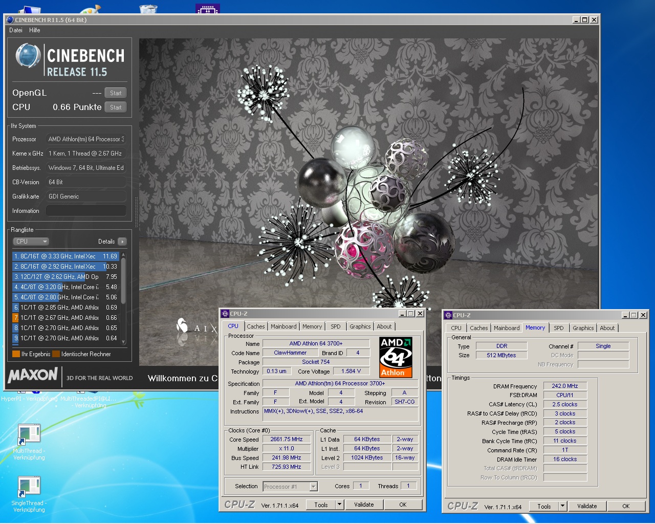Minimize the Cinebench window
Viewport: 655px width, 524px height.
click(x=576, y=20)
